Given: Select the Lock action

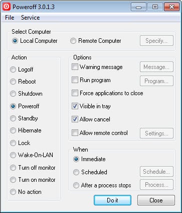Looking at the screenshot, I should pyautogui.click(x=20, y=143).
